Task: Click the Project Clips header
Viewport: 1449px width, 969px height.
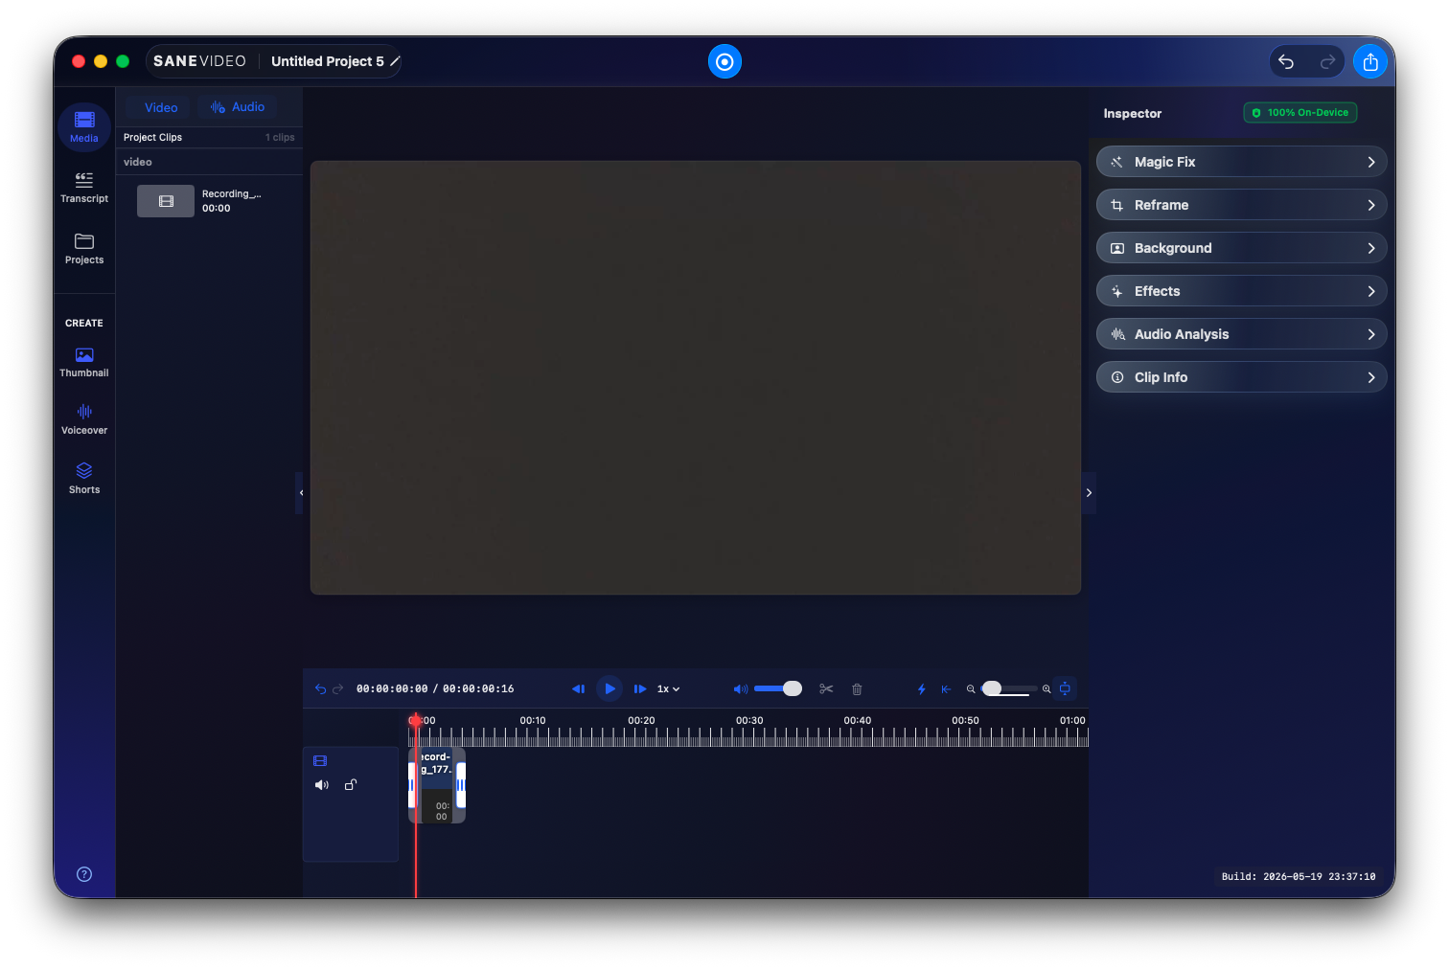Action: (152, 138)
